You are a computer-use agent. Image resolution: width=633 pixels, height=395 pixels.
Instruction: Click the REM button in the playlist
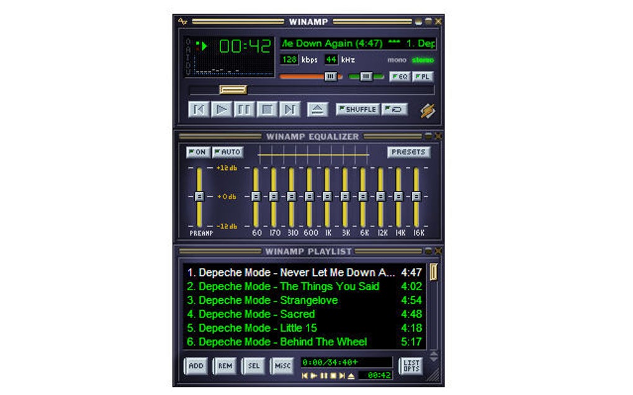[225, 366]
